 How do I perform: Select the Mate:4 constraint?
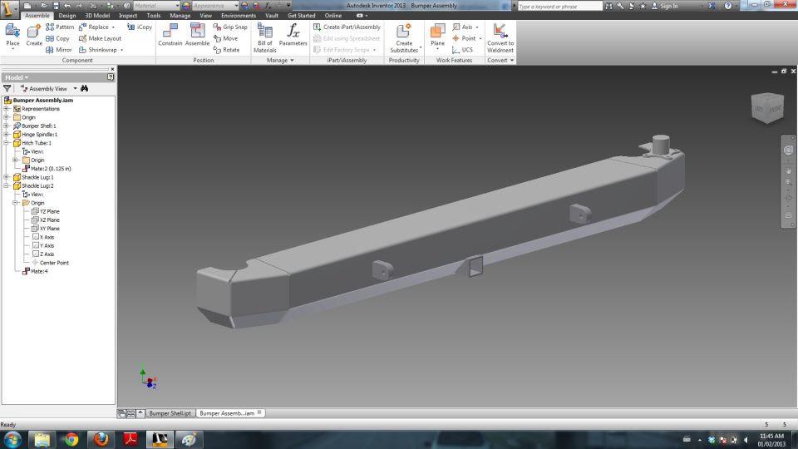[x=35, y=271]
